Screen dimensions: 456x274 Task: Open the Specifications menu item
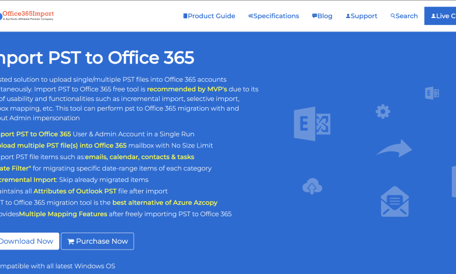click(274, 16)
